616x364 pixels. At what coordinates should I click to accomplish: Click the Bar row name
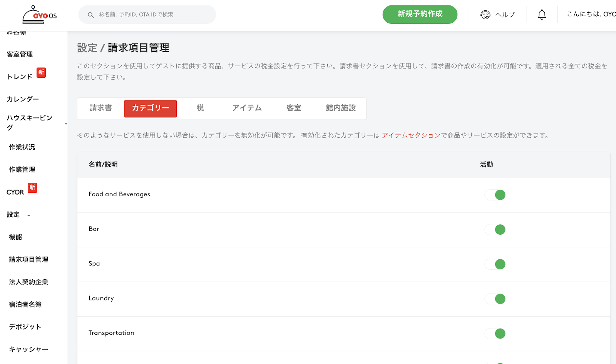[94, 229]
